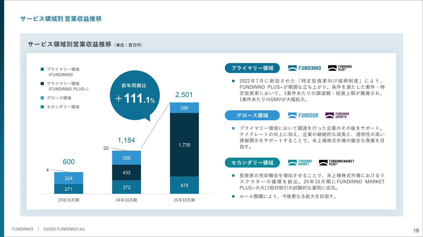423x237 pixels.
Task: Click the 478 bar segment
Action: coord(184,185)
